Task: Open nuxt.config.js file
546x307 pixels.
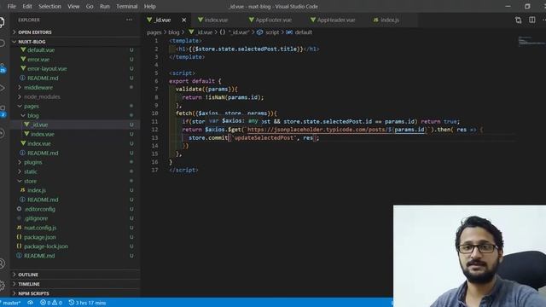Action: pos(40,228)
